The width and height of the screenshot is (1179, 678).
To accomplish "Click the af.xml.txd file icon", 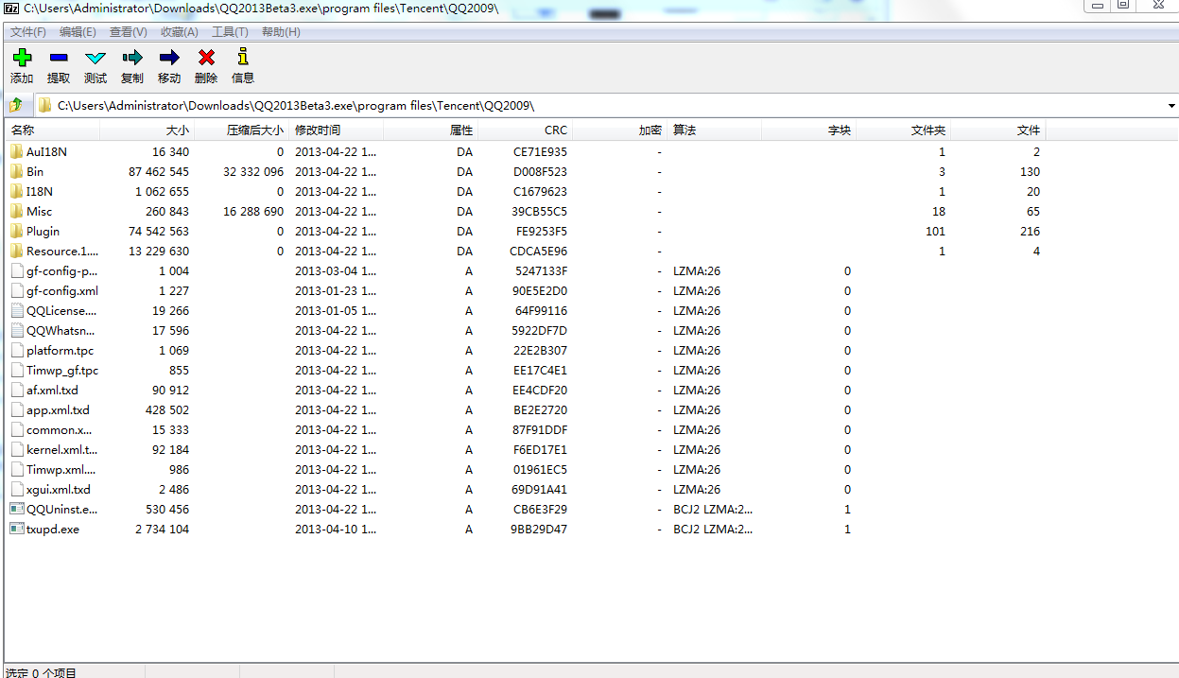I will click(17, 390).
